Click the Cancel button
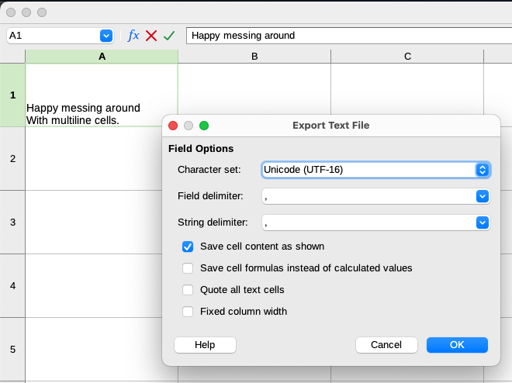 386,345
